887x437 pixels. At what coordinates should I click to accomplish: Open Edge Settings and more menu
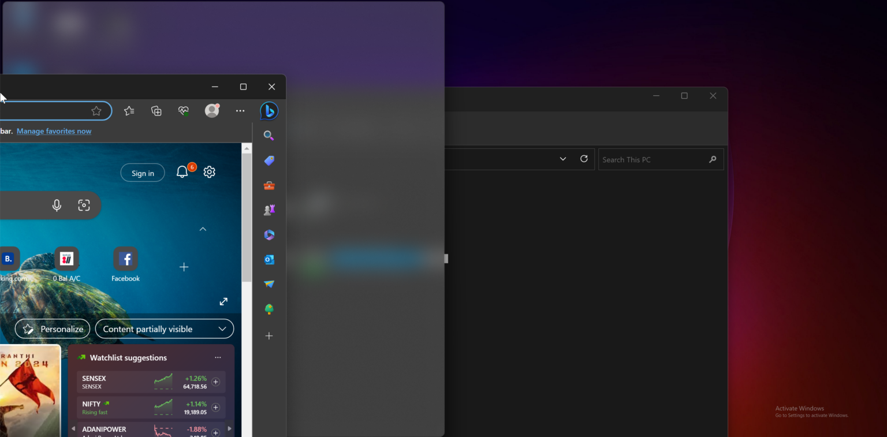(240, 111)
